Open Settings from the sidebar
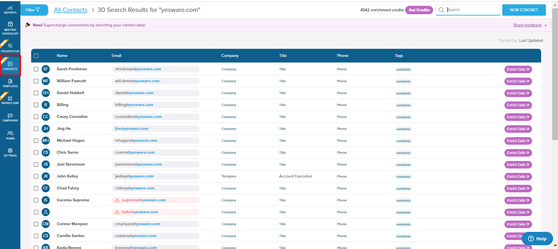Screen dimensions: 558x249 tap(10, 153)
